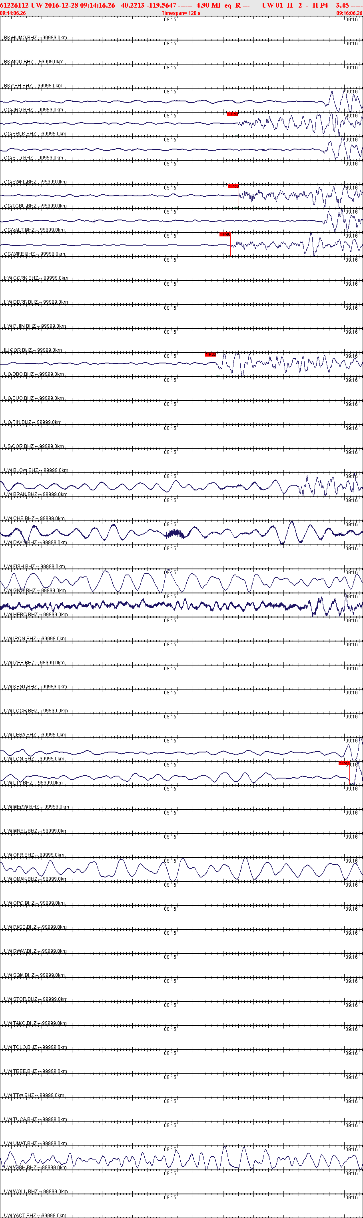363x1218 pixels.
Task: Click the 09:15 tick on the top time axis
Action: (170, 19)
